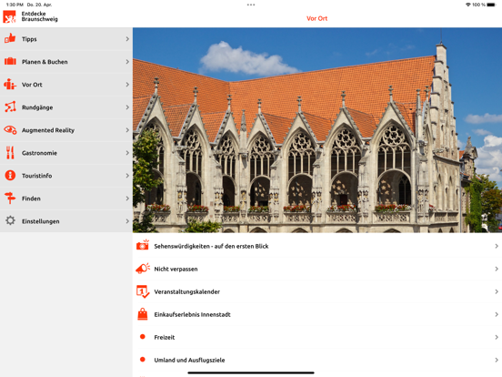The height and width of the screenshot is (377, 502).
Task: Open the Einstellungen menu item
Action: (66, 221)
